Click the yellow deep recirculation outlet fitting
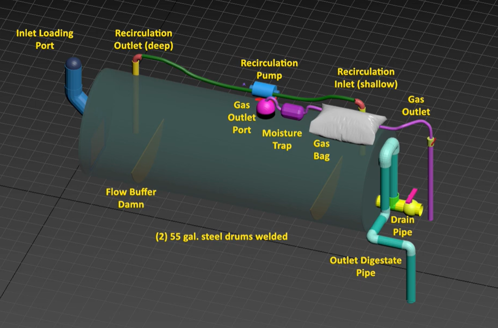The height and width of the screenshot is (328, 498). [136, 67]
